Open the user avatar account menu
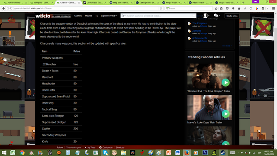The image size is (277, 156). (206, 16)
